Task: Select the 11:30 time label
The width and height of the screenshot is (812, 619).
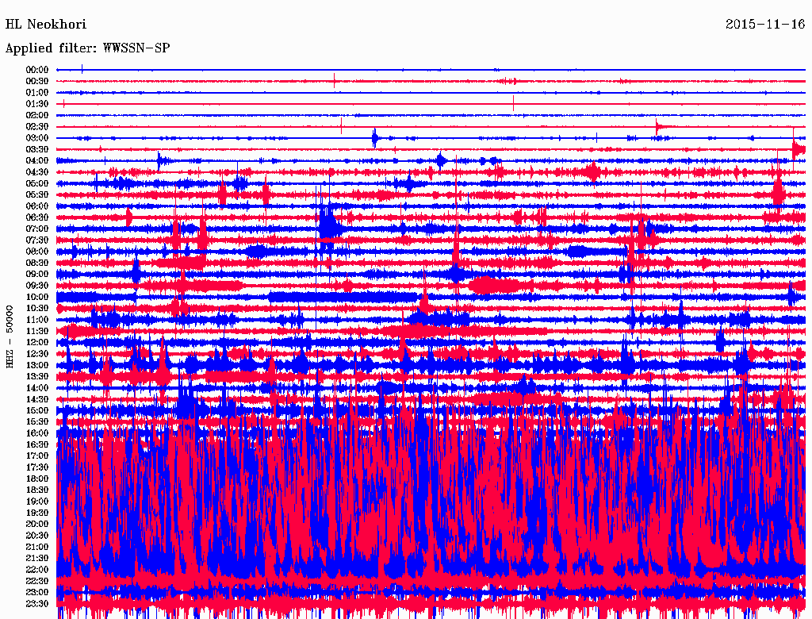Action: coord(37,331)
